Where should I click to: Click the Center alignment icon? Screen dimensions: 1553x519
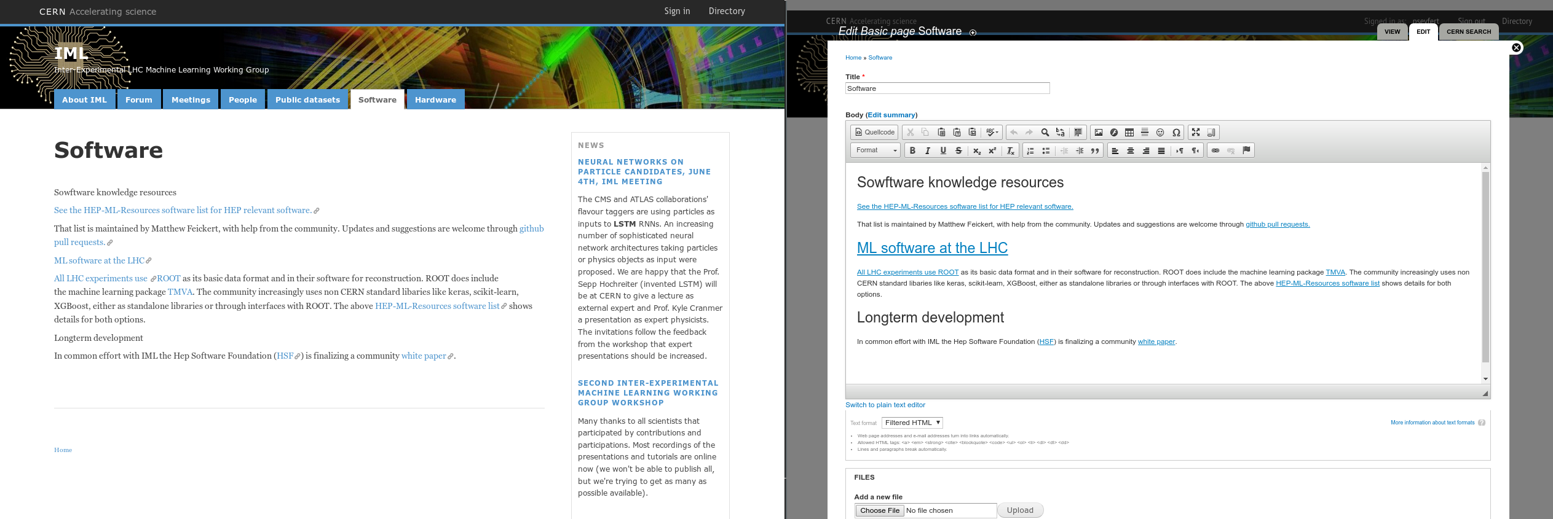pyautogui.click(x=1131, y=150)
